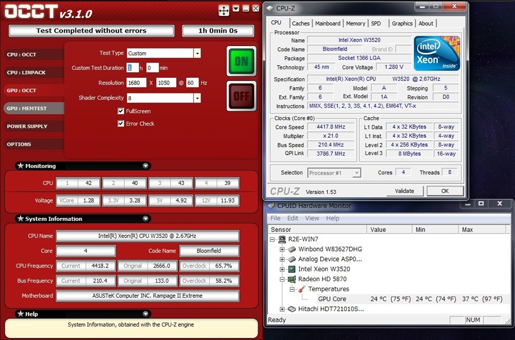
Task: Open the File menu in Hardware Monitor
Action: point(275,218)
